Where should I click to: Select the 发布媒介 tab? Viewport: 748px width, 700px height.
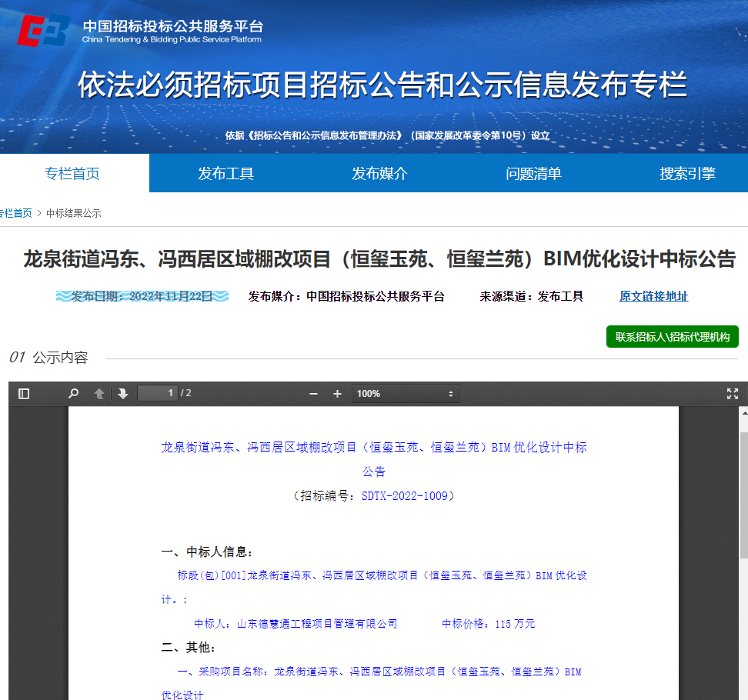[379, 174]
